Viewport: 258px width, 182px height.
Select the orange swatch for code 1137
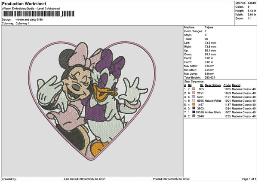[x=193, y=104]
